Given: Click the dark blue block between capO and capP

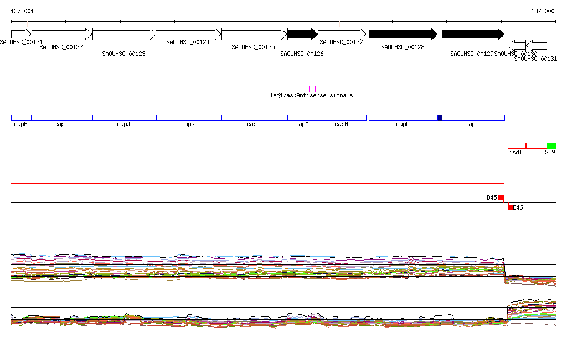Looking at the screenshot, I should [x=440, y=117].
